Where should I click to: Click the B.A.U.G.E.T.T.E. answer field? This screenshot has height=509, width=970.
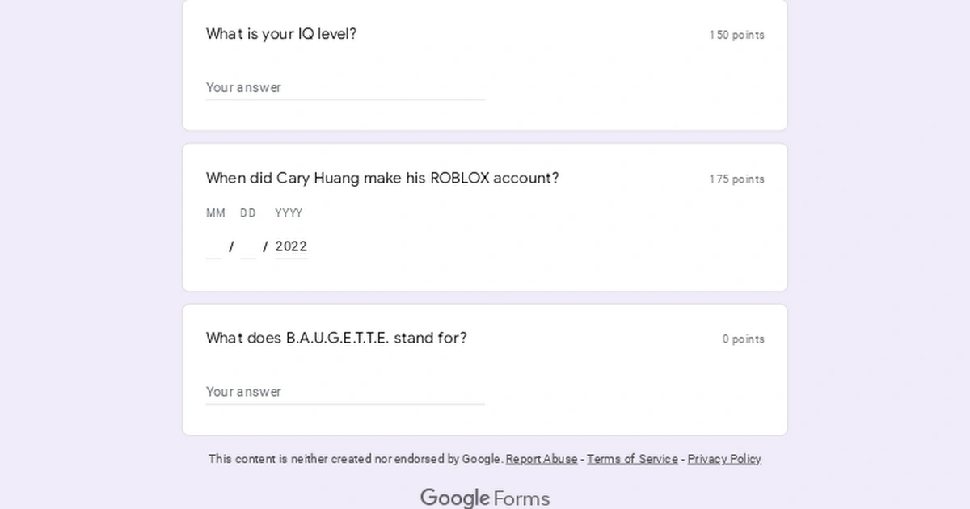pyautogui.click(x=345, y=392)
